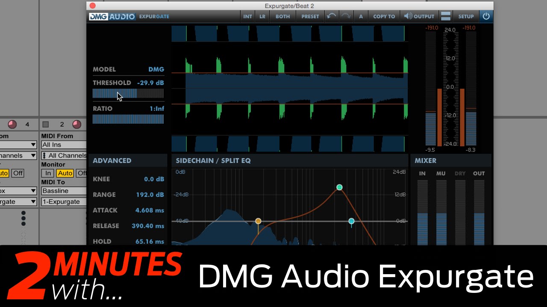Toggle INT sidechain source button

(247, 16)
